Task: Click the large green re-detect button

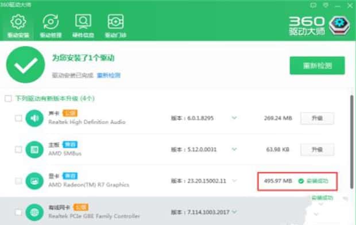Action: click(317, 65)
